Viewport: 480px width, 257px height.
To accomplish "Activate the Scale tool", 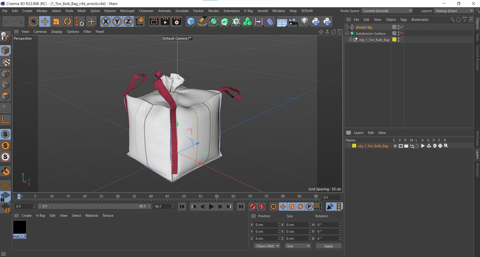I will pos(56,22).
